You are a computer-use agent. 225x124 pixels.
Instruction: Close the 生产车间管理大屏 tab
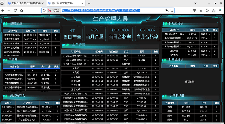point(82,3)
